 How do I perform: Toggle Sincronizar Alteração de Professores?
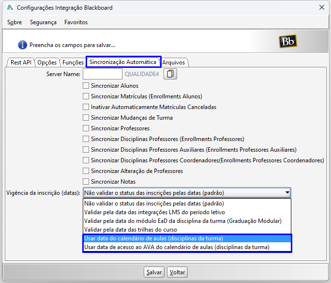(x=86, y=171)
